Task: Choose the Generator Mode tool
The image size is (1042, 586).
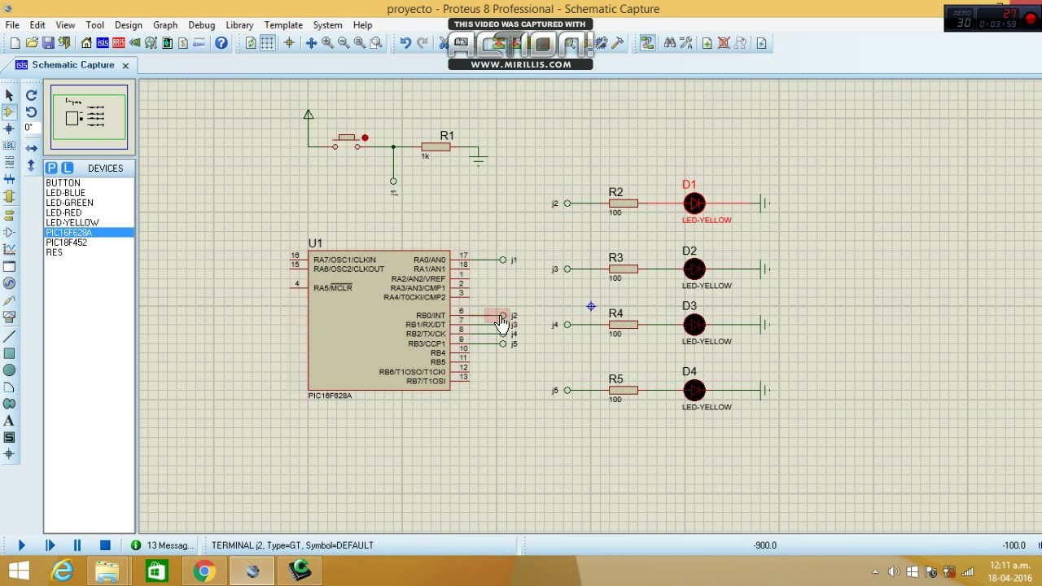Action: point(9,283)
